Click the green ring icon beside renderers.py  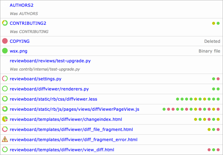5,89
